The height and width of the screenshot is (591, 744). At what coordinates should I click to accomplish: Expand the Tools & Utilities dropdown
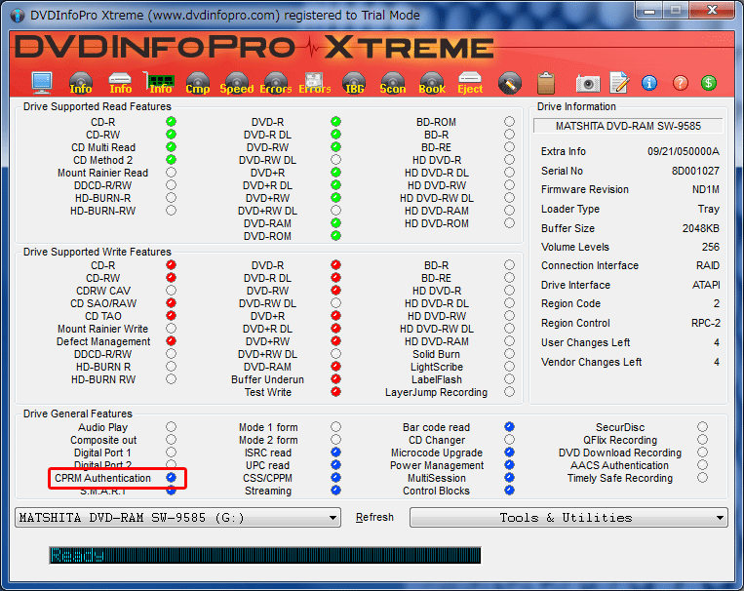tap(568, 518)
